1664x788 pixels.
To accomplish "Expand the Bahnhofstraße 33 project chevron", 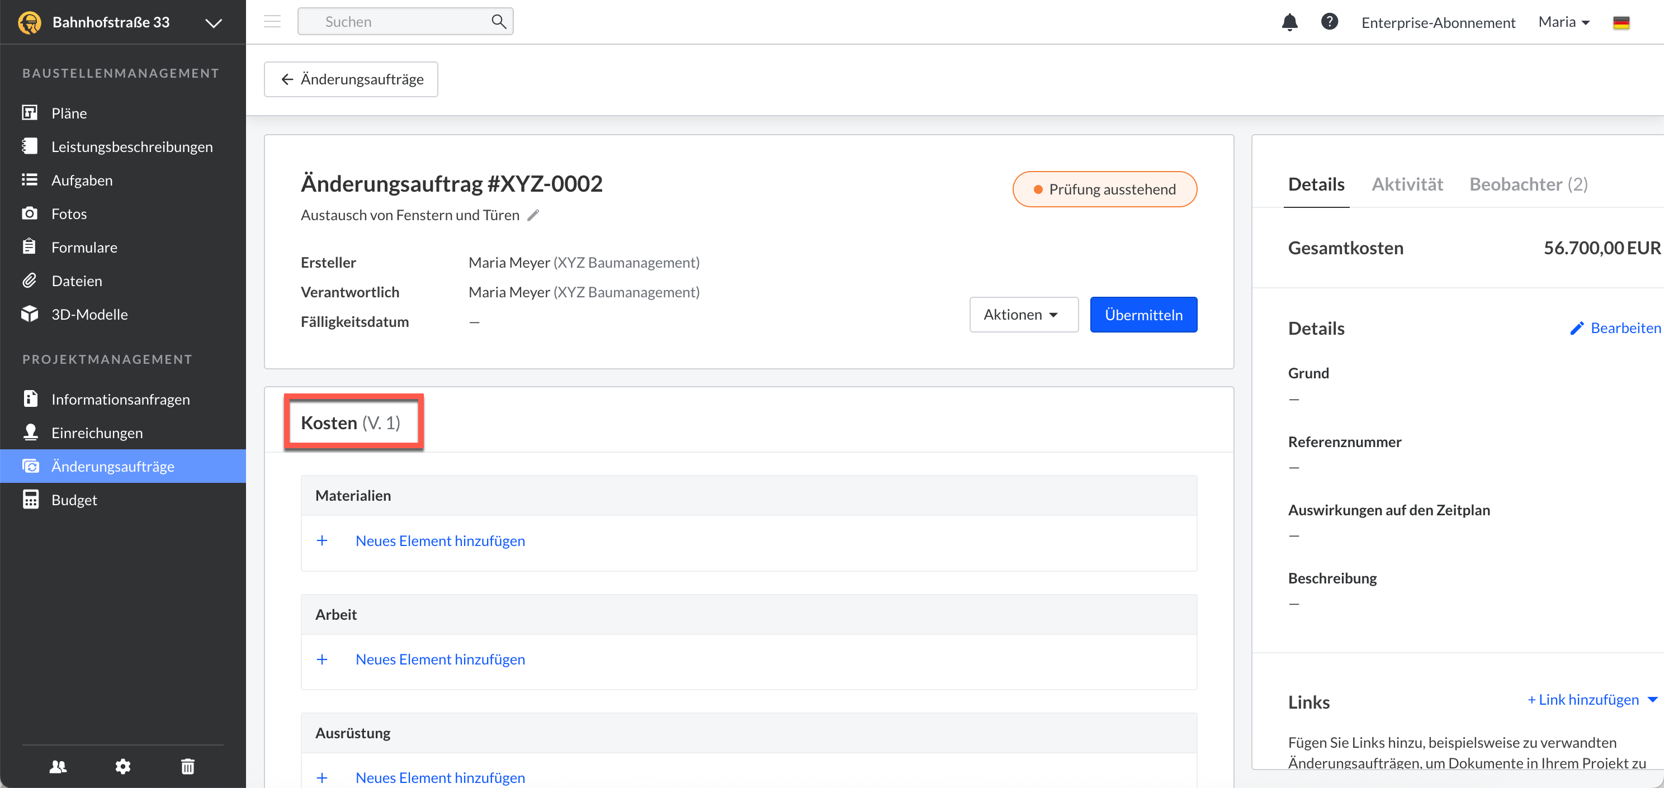I will click(x=213, y=23).
